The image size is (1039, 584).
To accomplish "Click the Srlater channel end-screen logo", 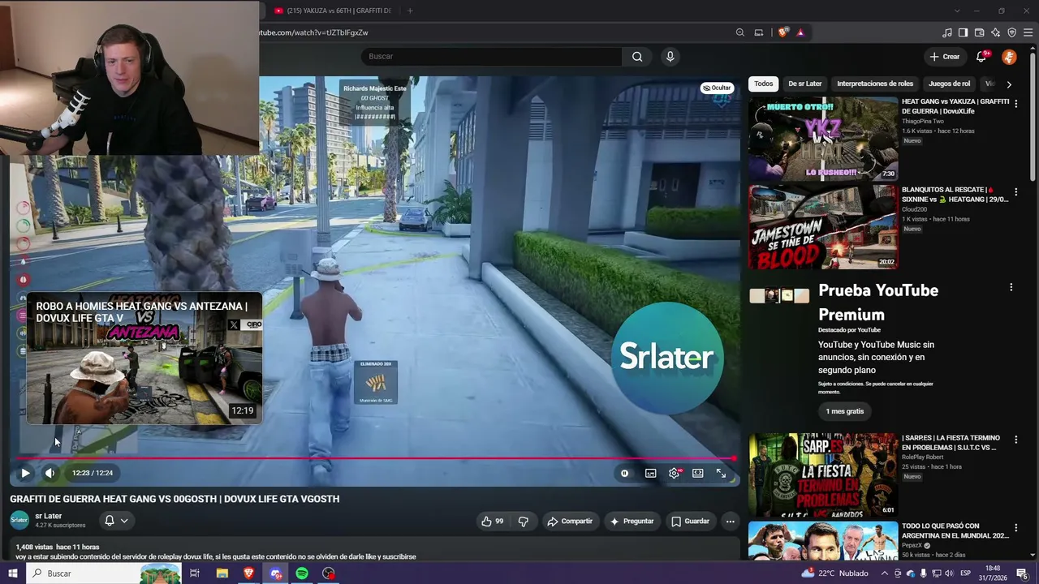I will tap(666, 358).
